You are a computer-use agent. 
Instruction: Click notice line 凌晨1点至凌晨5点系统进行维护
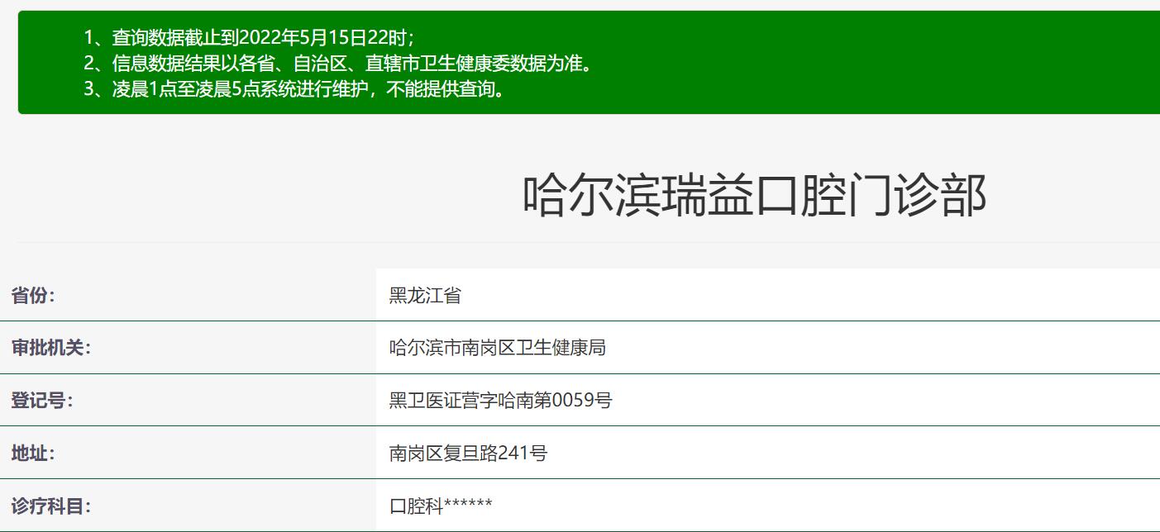295,88
